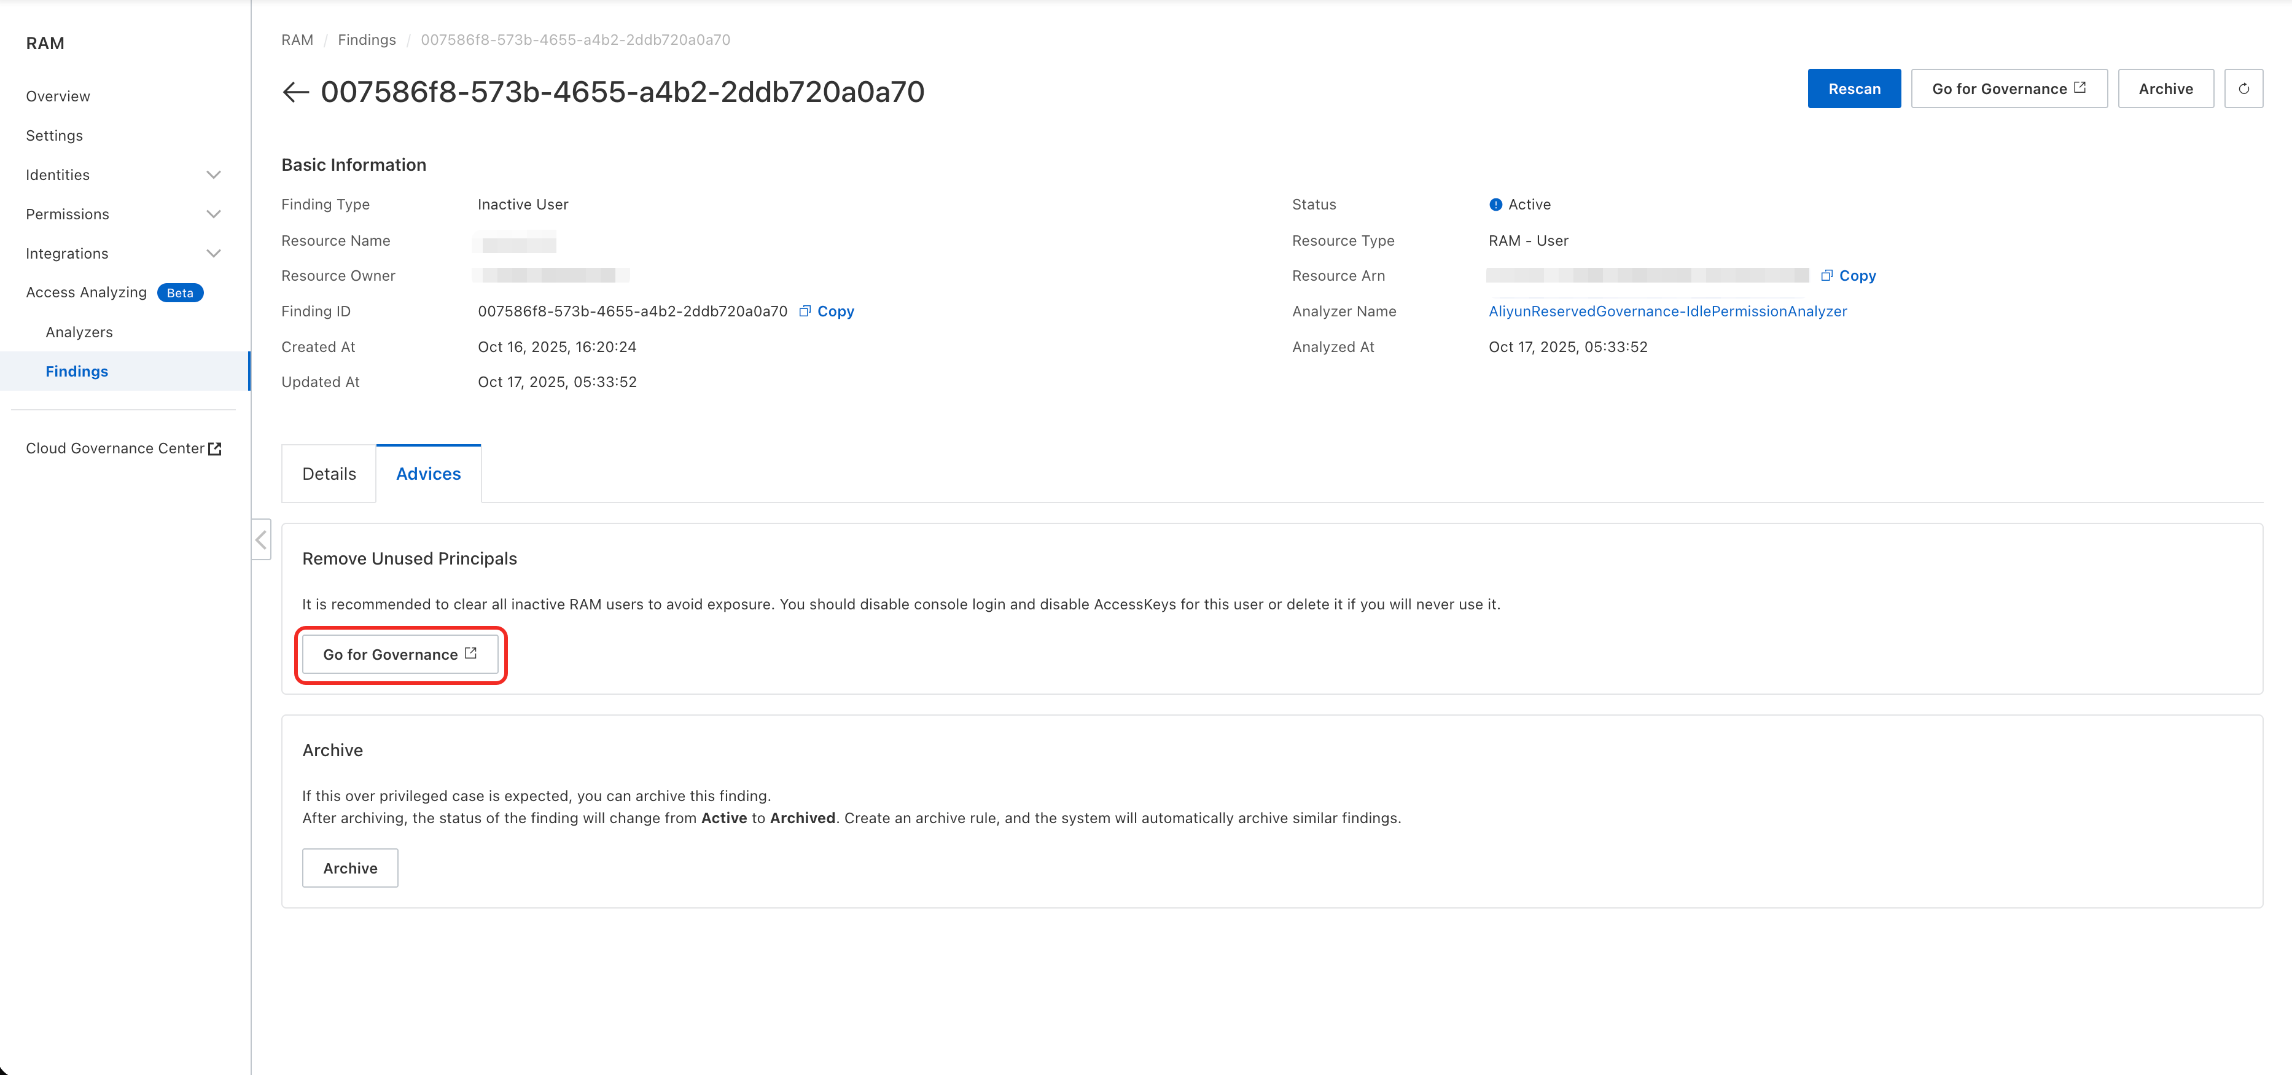2292x1075 pixels.
Task: Click the Archive button in the Archive card
Action: point(349,869)
